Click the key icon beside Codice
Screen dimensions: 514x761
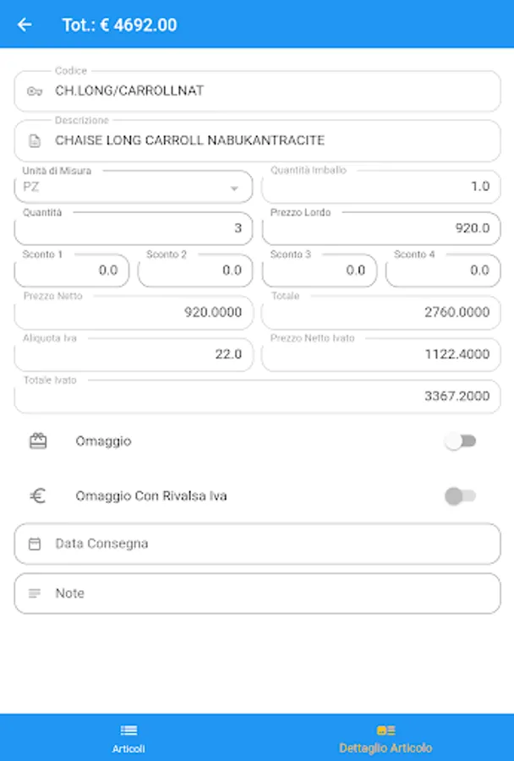[35, 91]
